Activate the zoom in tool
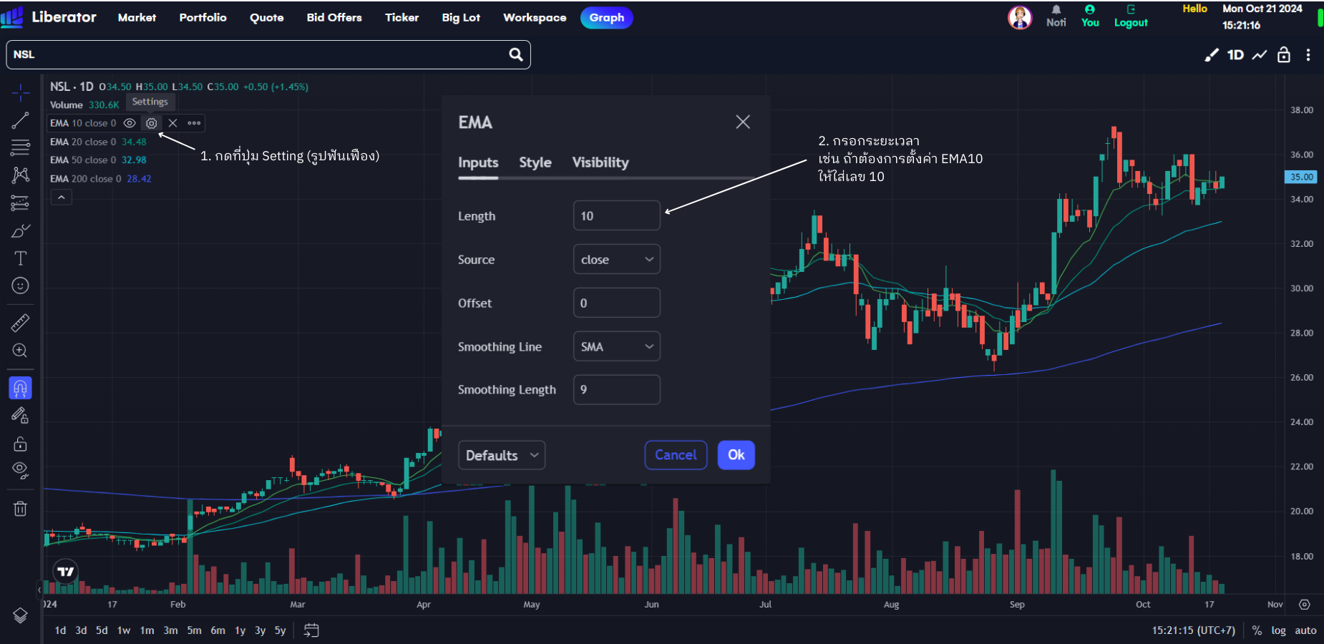The width and height of the screenshot is (1324, 644). tap(20, 351)
